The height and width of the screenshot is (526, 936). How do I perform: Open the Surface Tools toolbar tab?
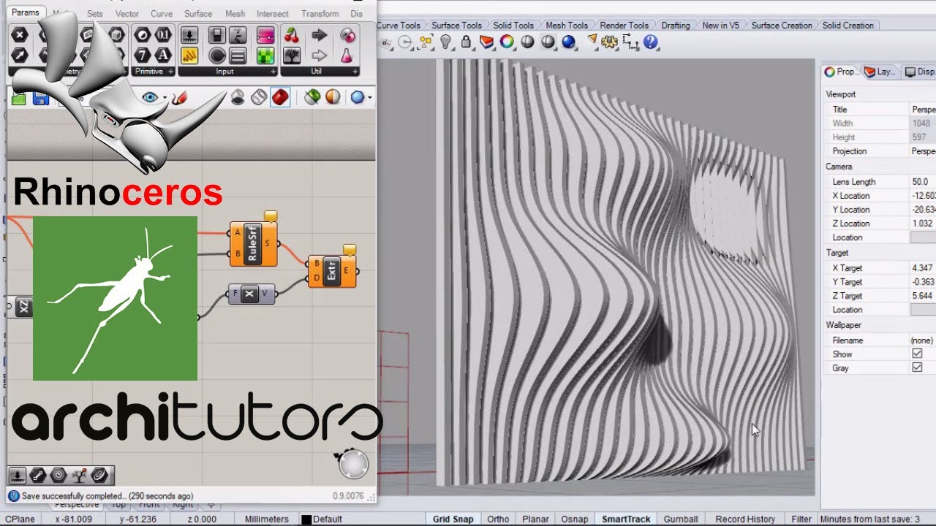[456, 25]
